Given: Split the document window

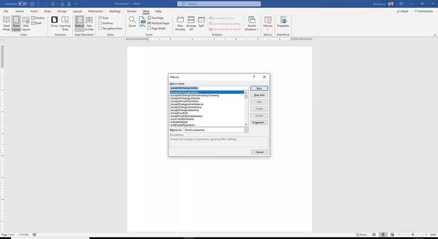Looking at the screenshot, I should [x=201, y=22].
